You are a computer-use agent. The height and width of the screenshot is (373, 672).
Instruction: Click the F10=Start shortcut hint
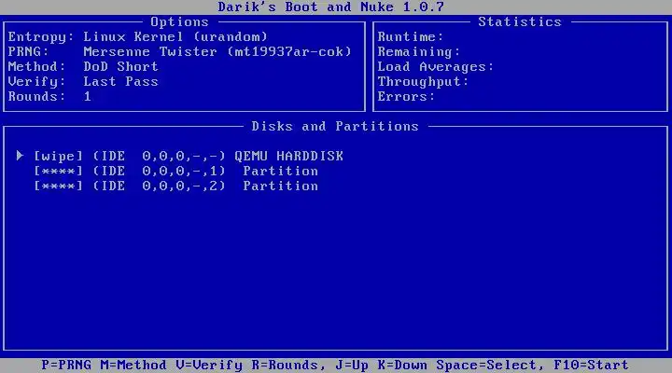tap(592, 366)
